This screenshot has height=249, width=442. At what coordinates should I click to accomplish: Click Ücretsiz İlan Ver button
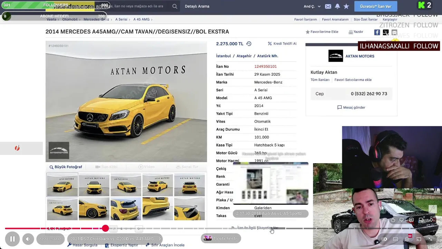coord(376,7)
